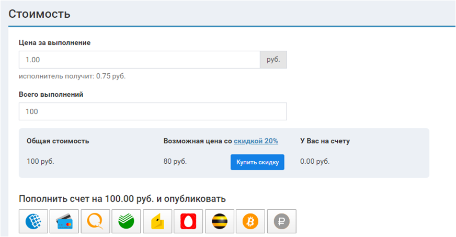Screen dimensions: 456x237
Task: Select the gray ruble payment icon
Action: 281,222
